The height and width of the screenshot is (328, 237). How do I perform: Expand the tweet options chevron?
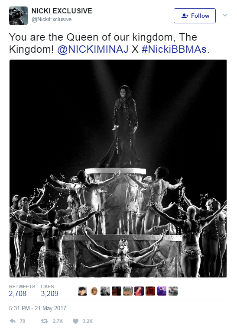(225, 15)
